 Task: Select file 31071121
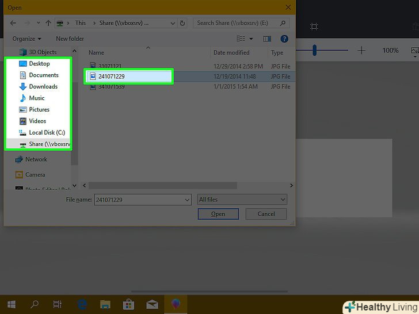(110, 66)
